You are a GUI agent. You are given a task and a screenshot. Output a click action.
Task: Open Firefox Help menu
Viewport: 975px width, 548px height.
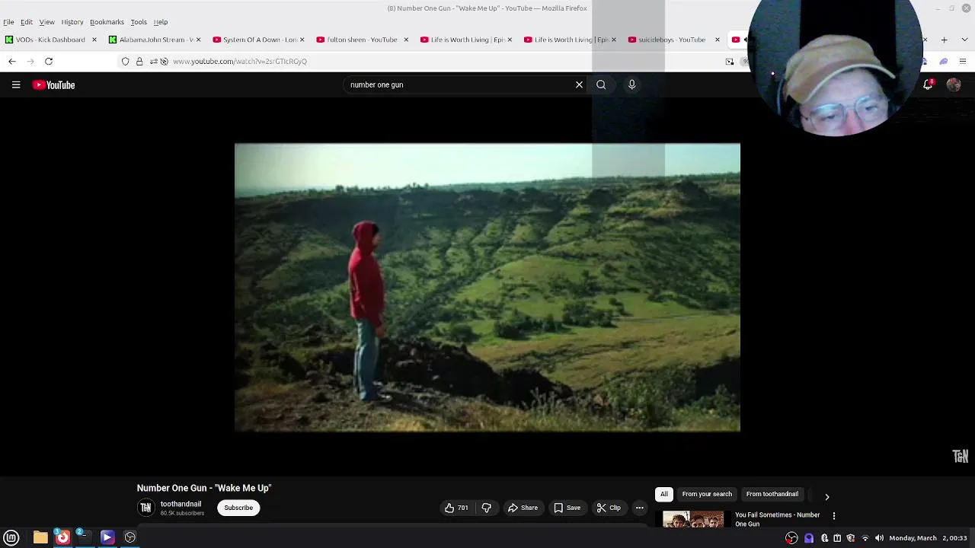pos(161,22)
